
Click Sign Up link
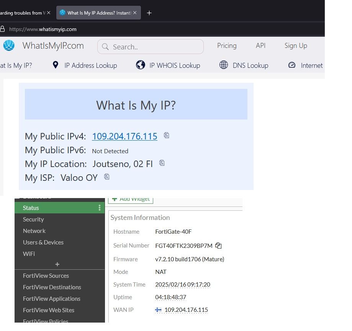pyautogui.click(x=296, y=46)
